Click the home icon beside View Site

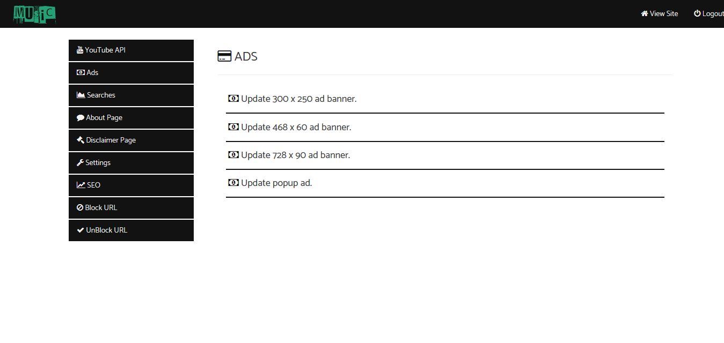click(644, 14)
